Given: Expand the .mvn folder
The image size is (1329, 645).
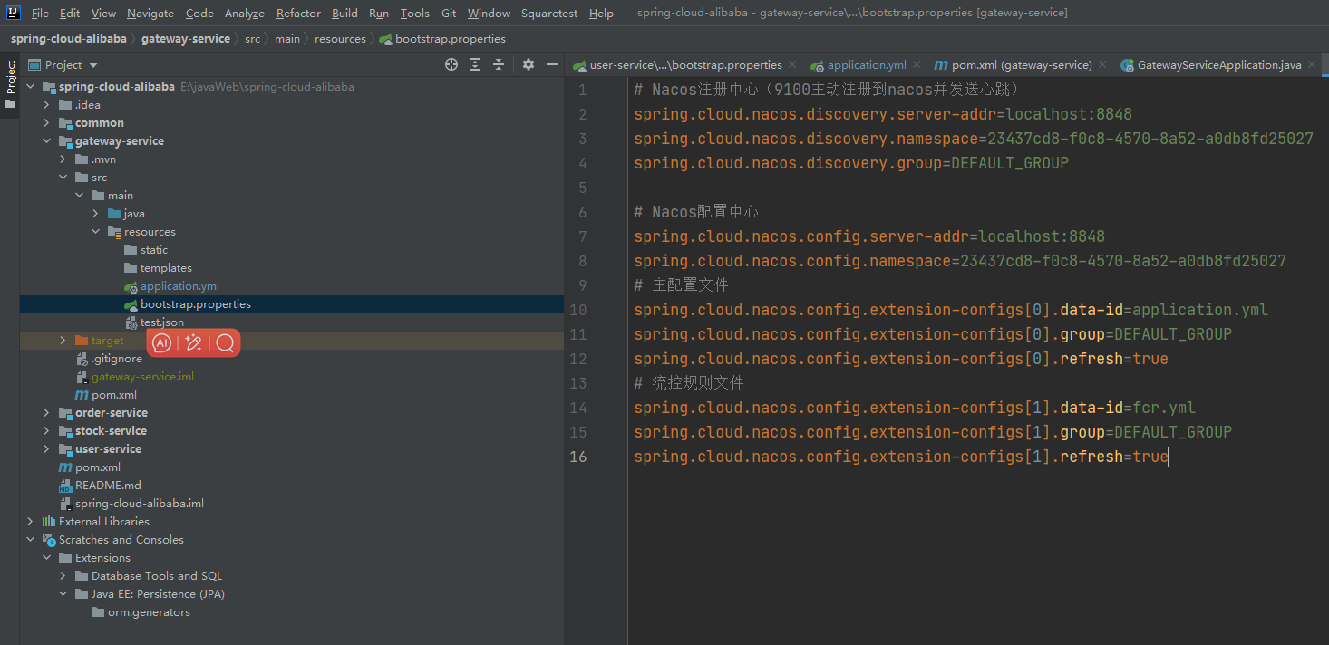Looking at the screenshot, I should click(x=63, y=159).
